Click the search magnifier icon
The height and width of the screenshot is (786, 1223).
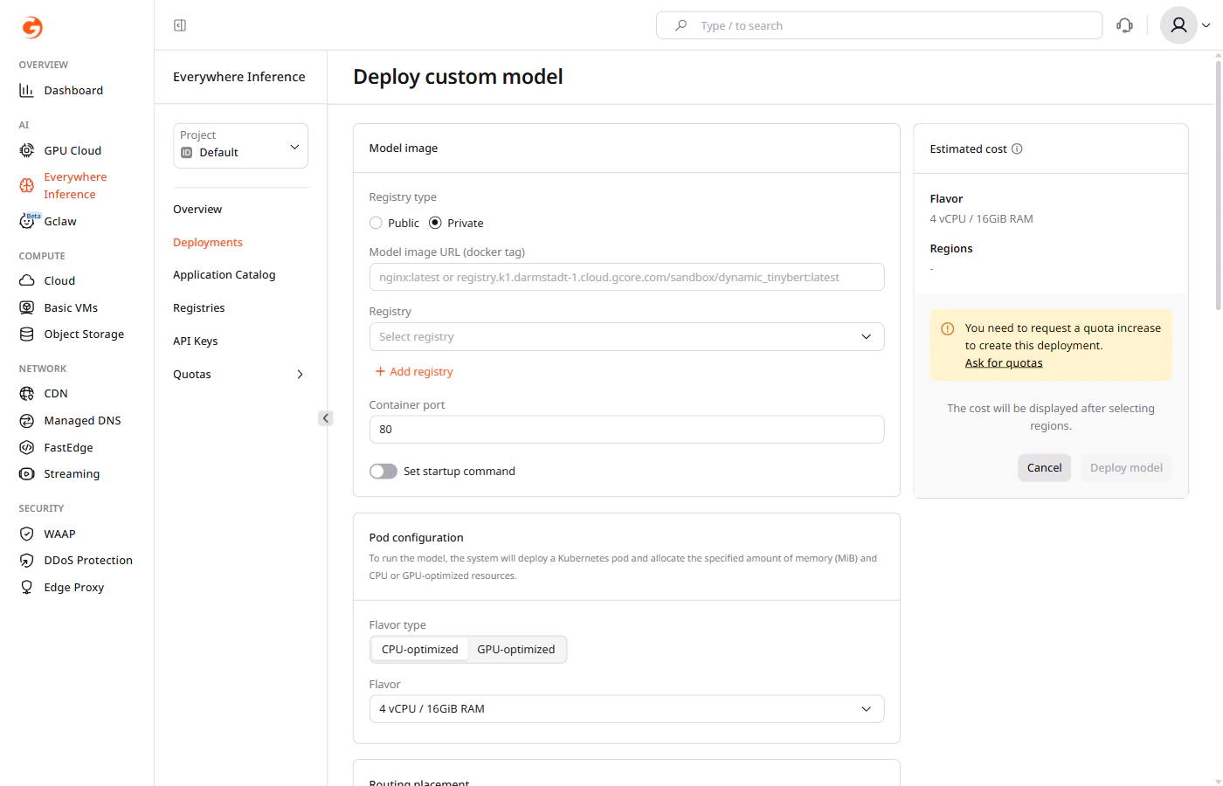coord(681,25)
